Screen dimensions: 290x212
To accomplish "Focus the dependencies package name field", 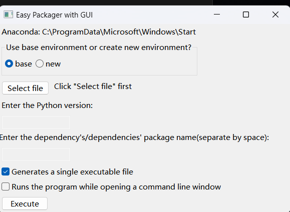I will tap(36, 154).
